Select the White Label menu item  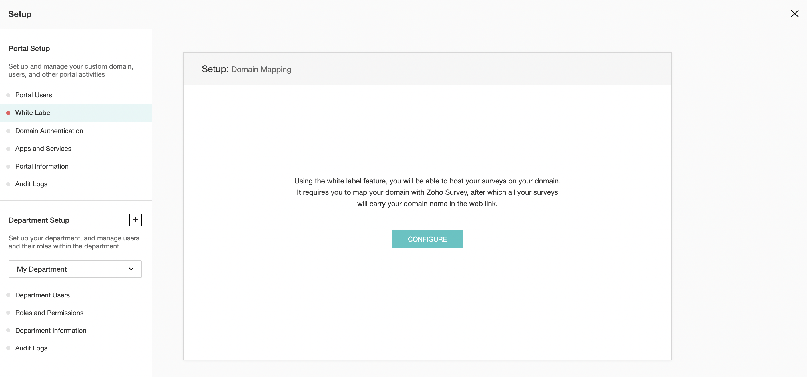tap(33, 113)
